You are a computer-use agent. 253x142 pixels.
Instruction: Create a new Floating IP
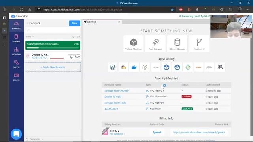coord(199,44)
